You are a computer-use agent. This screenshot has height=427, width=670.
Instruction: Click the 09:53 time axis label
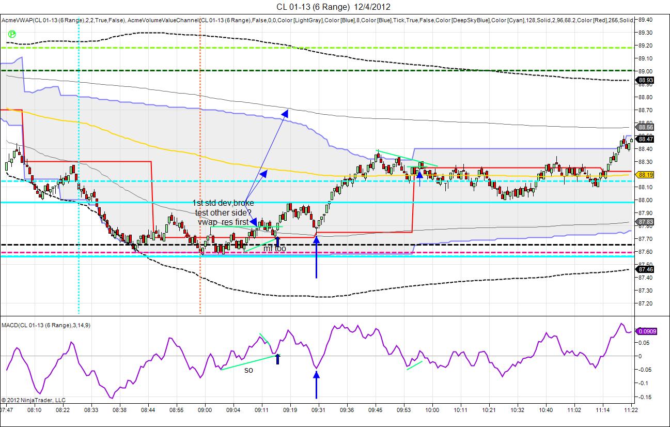point(403,410)
